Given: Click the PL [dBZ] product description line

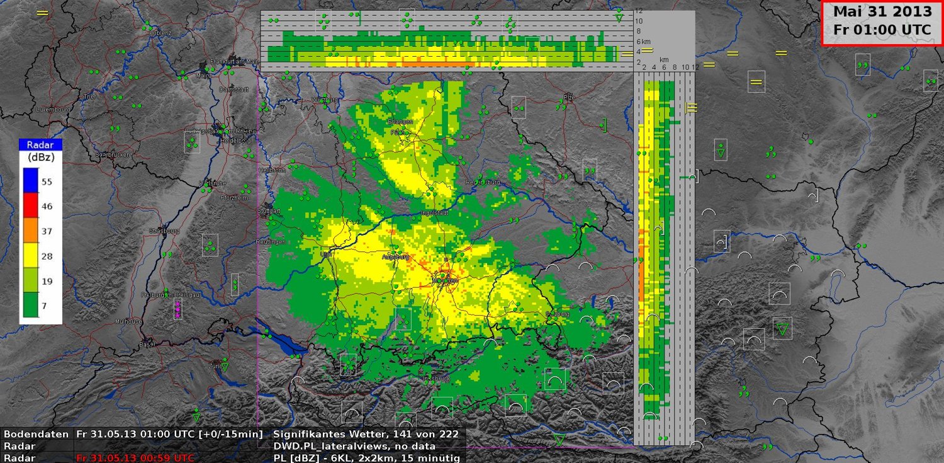Looking at the screenshot, I should (x=366, y=458).
